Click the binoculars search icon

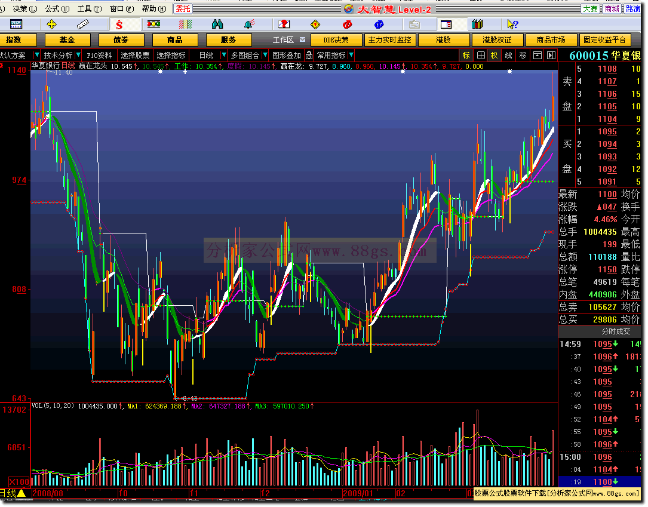[217, 24]
